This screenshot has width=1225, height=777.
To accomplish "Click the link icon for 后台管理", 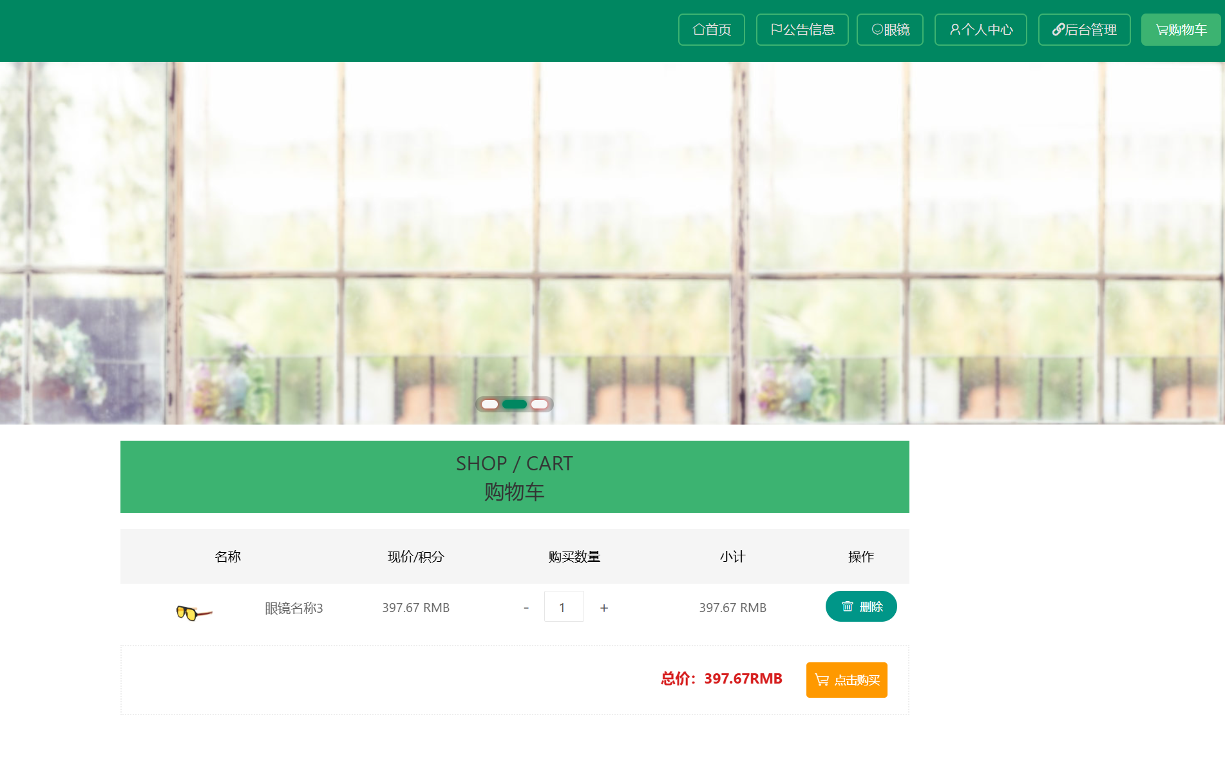I will pyautogui.click(x=1058, y=30).
